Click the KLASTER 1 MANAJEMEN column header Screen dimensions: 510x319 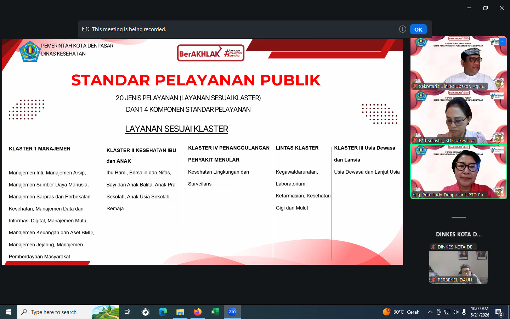pos(40,149)
